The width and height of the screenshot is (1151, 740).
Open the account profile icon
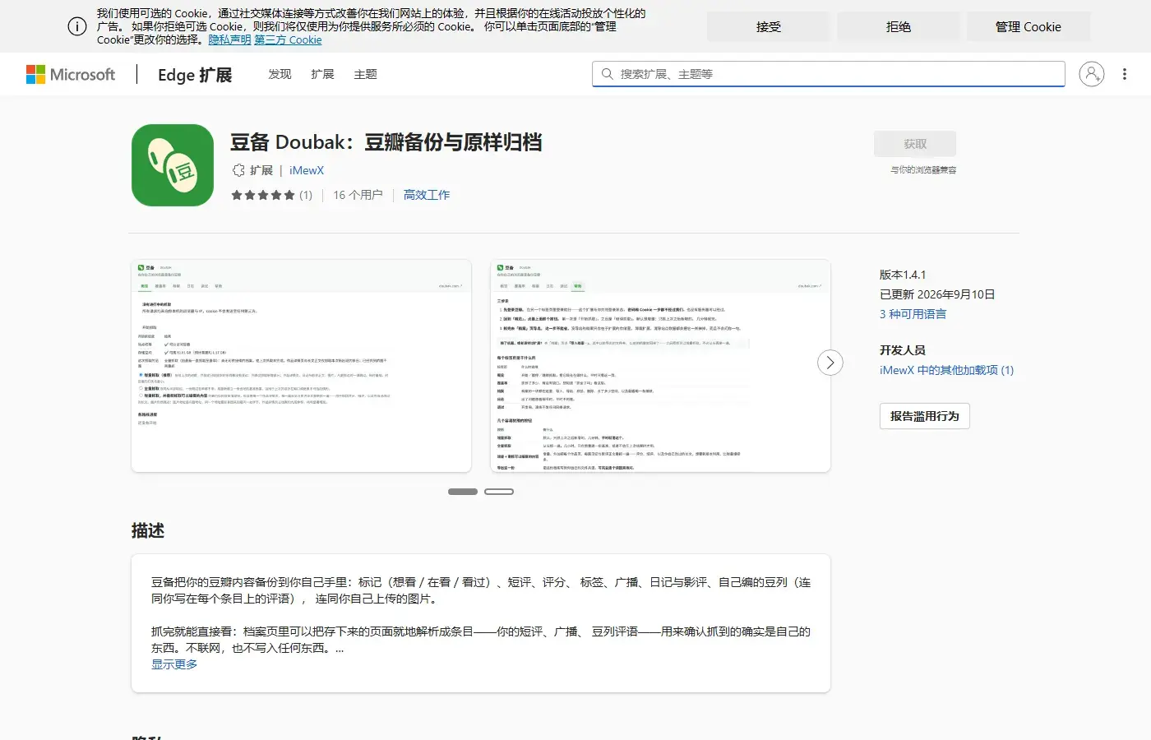[1091, 74]
